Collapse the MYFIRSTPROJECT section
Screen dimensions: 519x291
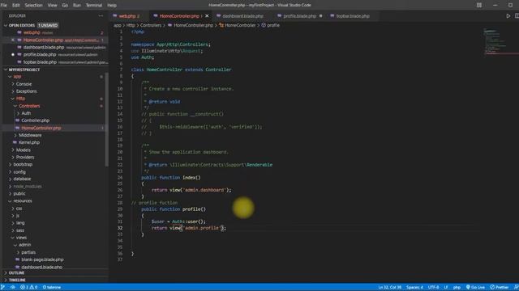click(6, 70)
